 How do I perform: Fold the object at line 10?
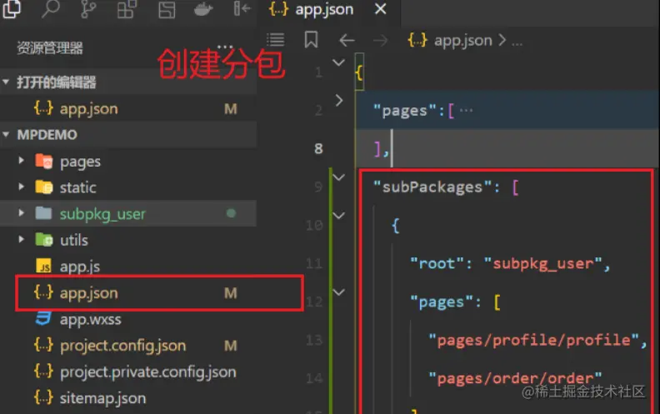(x=339, y=216)
